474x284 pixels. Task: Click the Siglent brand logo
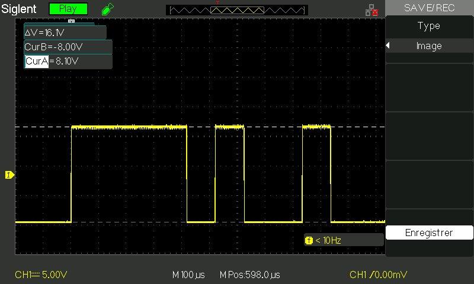[20, 9]
